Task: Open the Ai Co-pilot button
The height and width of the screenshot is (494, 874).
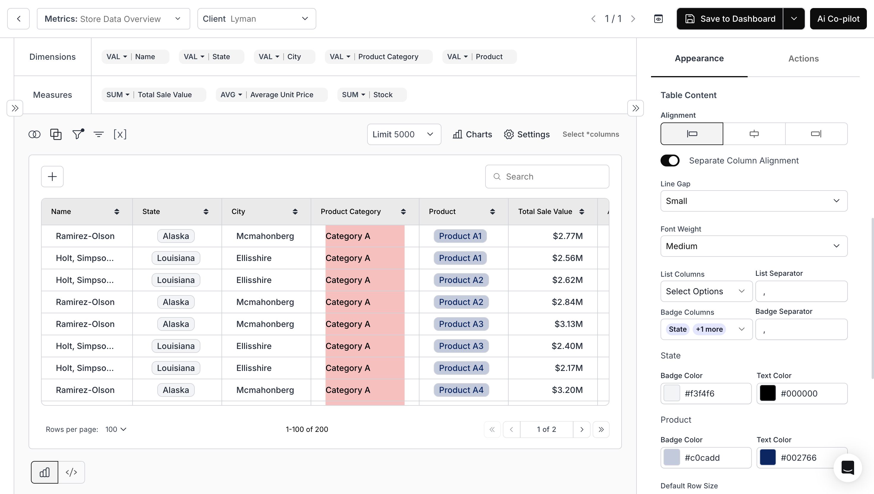Action: pos(838,19)
